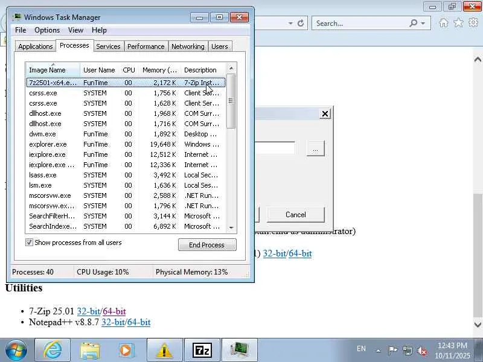This screenshot has width=483, height=362.
Task: Switch to the Networking tab
Action: tap(188, 46)
